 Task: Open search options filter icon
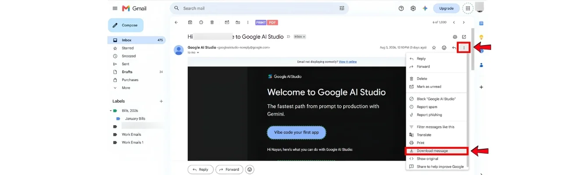[342, 8]
